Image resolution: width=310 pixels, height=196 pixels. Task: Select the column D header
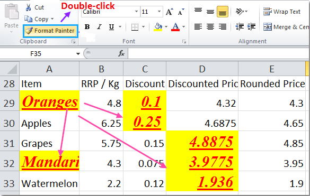tap(202, 69)
